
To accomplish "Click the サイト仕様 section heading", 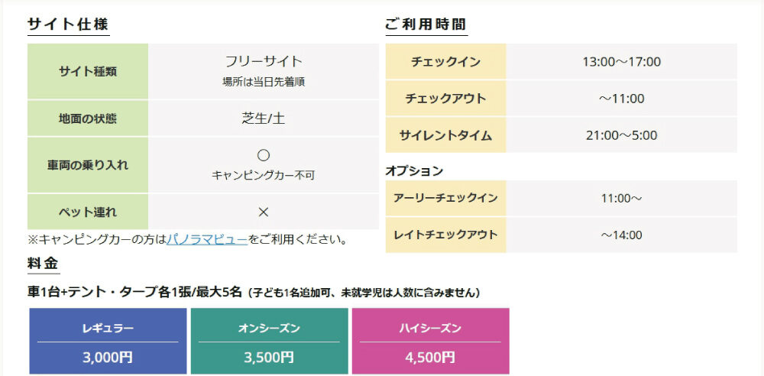I will (68, 24).
